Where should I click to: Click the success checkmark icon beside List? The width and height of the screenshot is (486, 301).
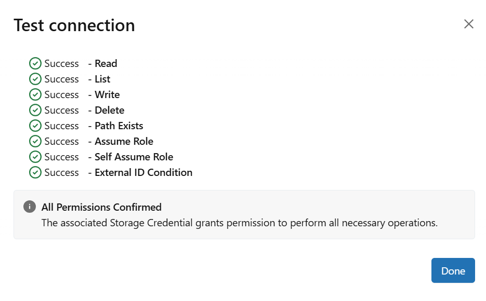[35, 79]
